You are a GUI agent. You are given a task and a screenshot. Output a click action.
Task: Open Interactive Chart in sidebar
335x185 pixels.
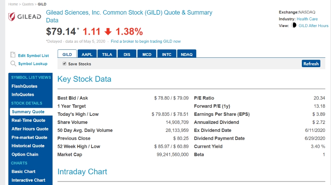(28, 180)
